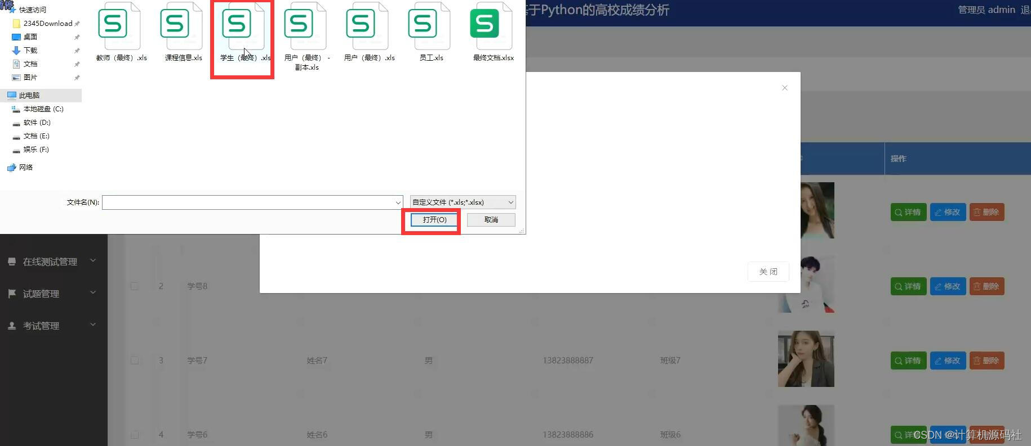Click the student photo in 学号6 row

coord(806,425)
